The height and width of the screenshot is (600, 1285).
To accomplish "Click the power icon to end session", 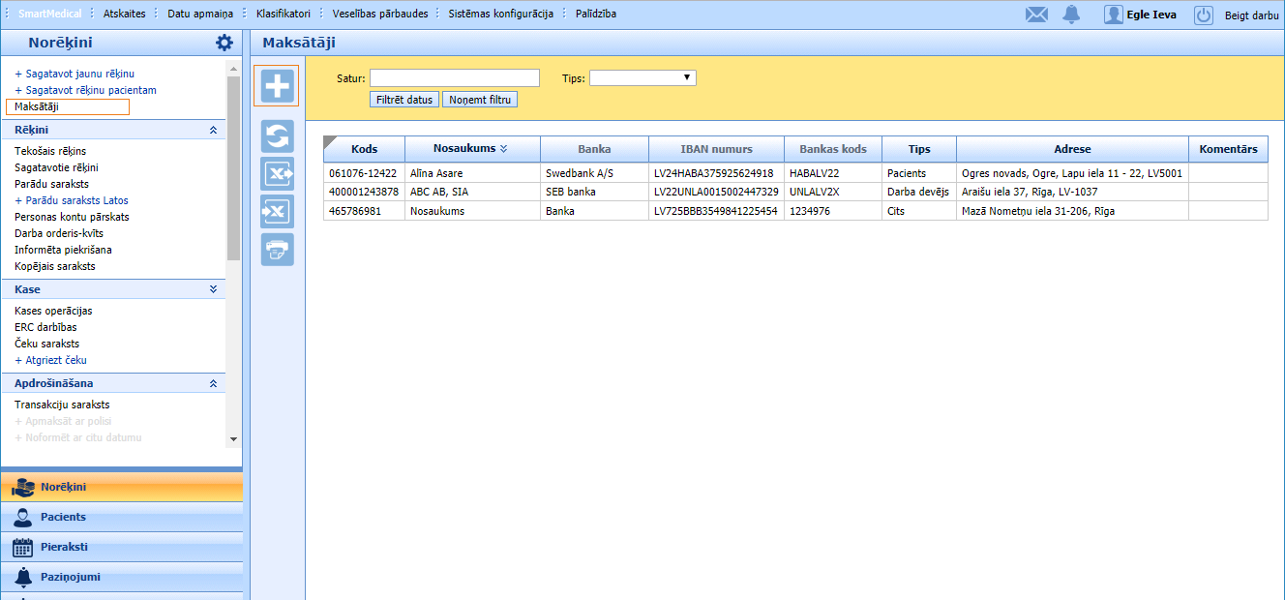I will [1203, 15].
